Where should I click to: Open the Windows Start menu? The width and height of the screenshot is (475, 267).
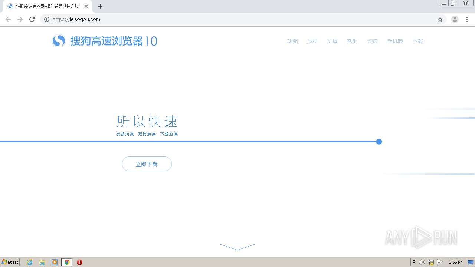(x=10, y=262)
